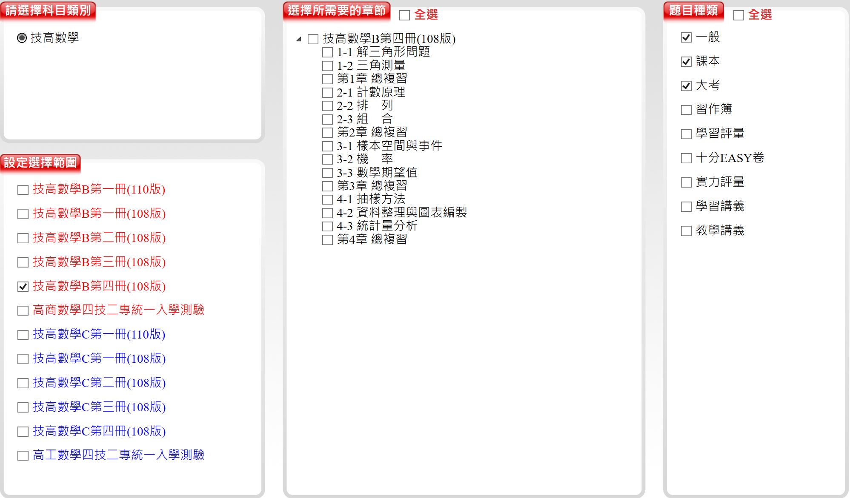The image size is (850, 498).
Task: Select 技高數學B第二冊(108版) range
Action: click(x=23, y=239)
